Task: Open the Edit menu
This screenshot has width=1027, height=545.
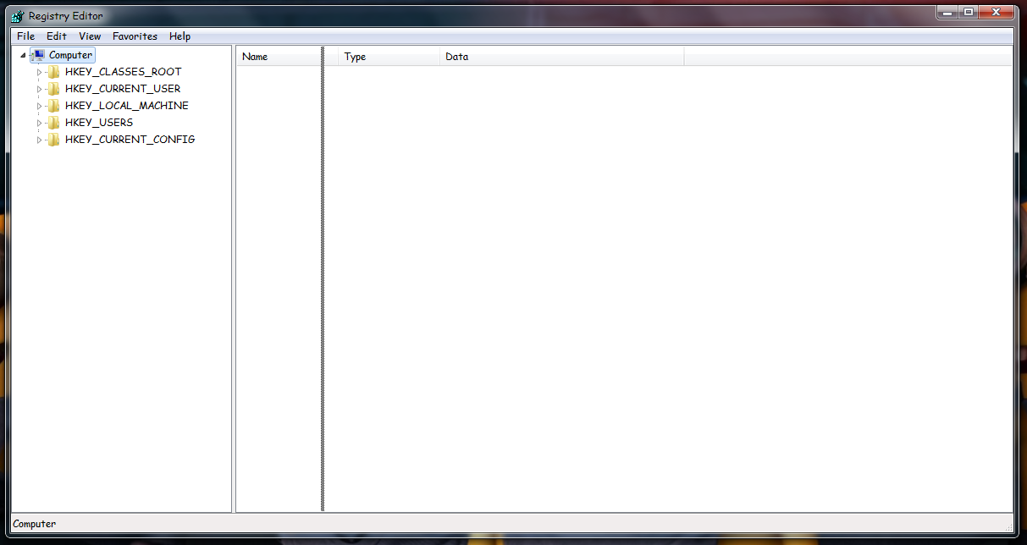Action: pos(57,36)
